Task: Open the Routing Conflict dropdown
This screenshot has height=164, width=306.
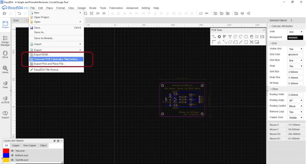Action: [295, 106]
